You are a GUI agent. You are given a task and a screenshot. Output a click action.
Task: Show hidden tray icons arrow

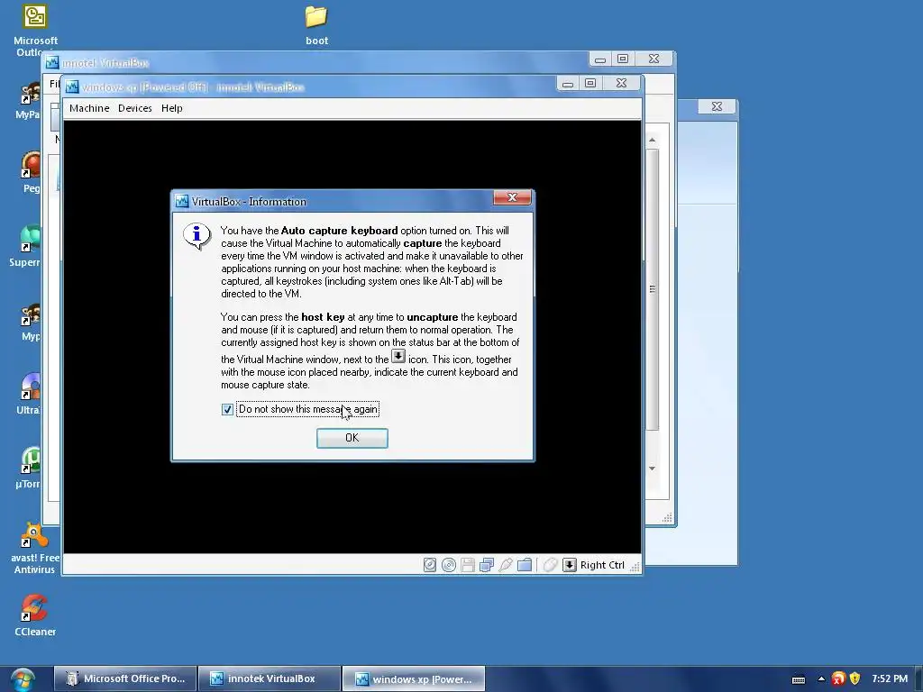pyautogui.click(x=821, y=679)
